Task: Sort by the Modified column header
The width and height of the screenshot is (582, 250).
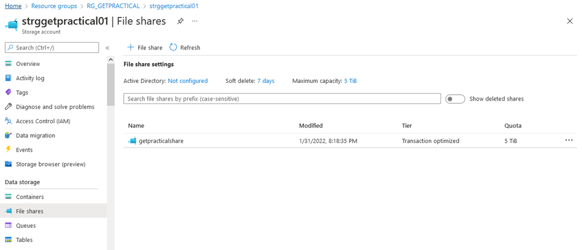Action: click(x=311, y=126)
